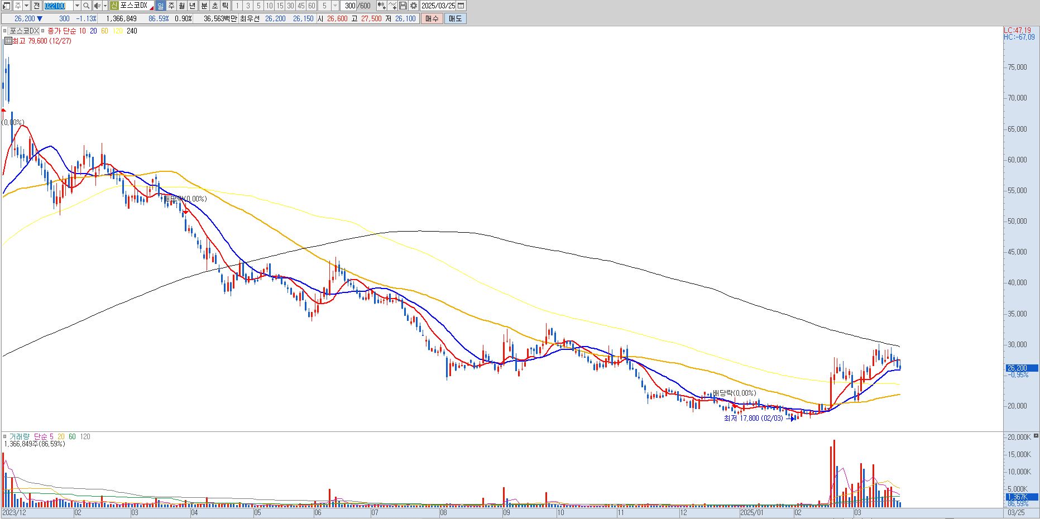
Task: Click the 최저 17,800 (02/03) annotation
Action: (x=753, y=418)
